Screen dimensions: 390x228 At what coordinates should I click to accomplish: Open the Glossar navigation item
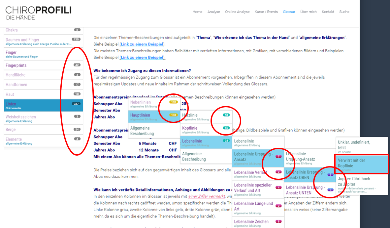[x=289, y=12]
